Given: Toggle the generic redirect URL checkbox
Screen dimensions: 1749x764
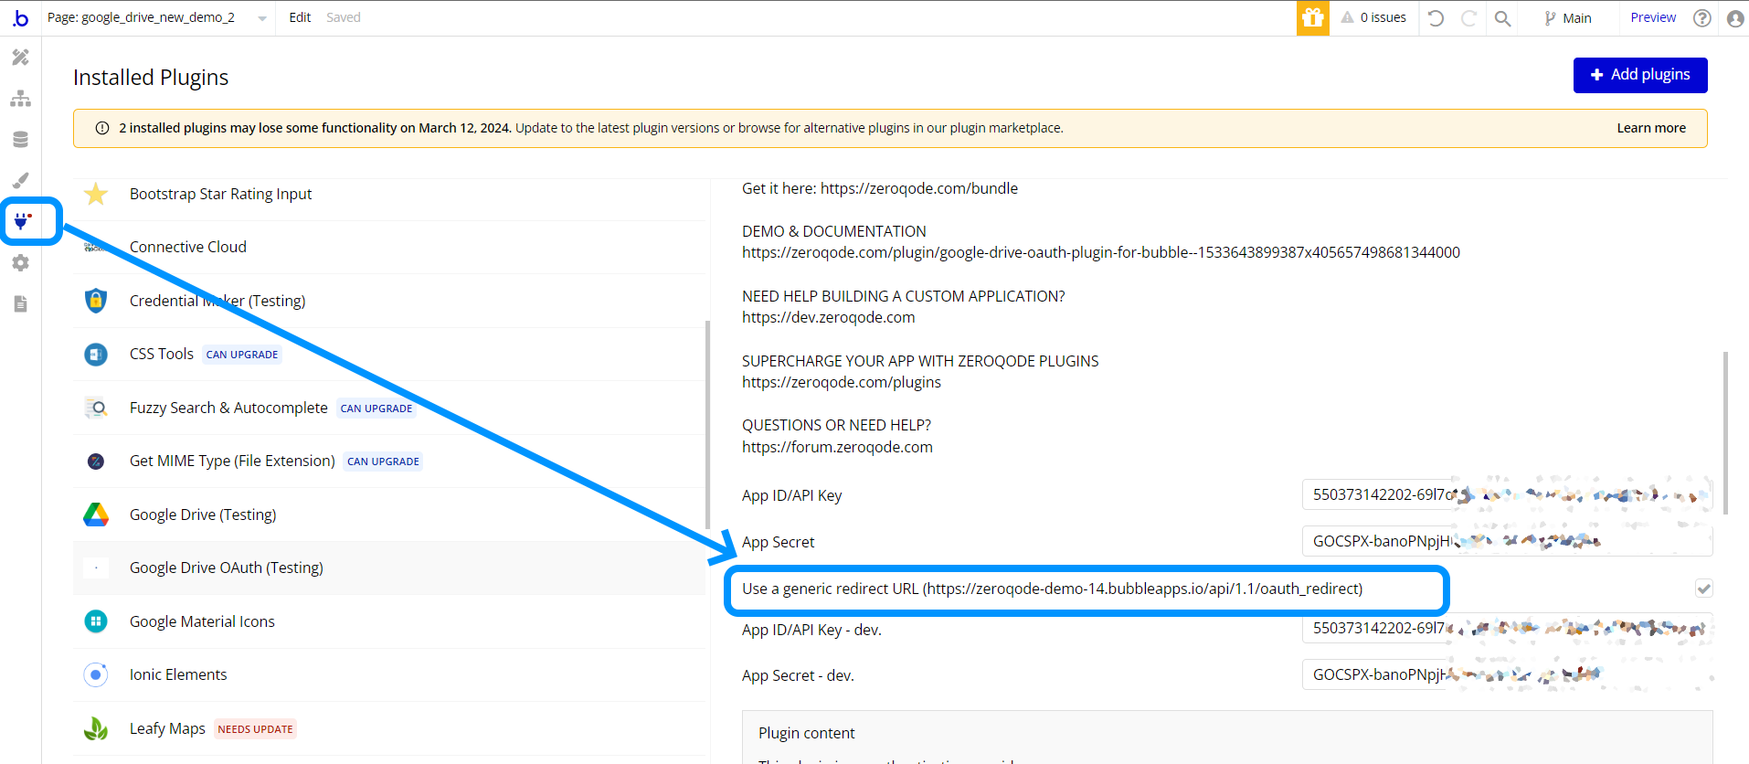Looking at the screenshot, I should [1703, 589].
